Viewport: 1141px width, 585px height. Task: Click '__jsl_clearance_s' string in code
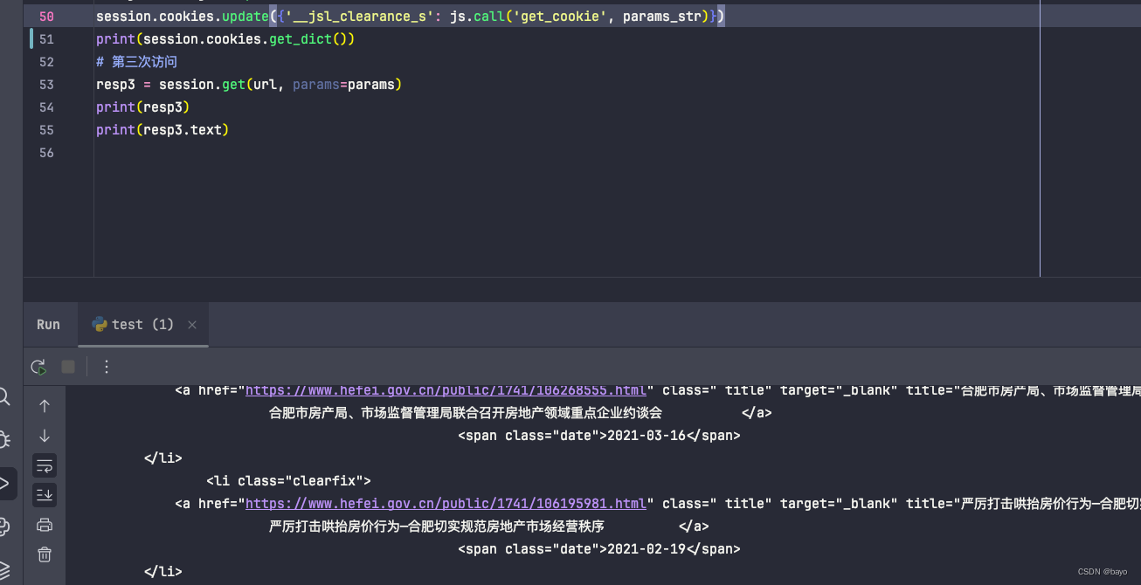[x=363, y=17]
